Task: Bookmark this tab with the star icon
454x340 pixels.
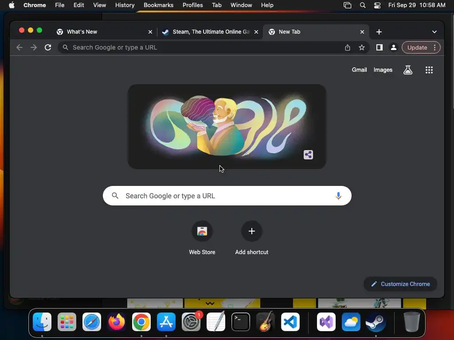Action: coord(362,47)
